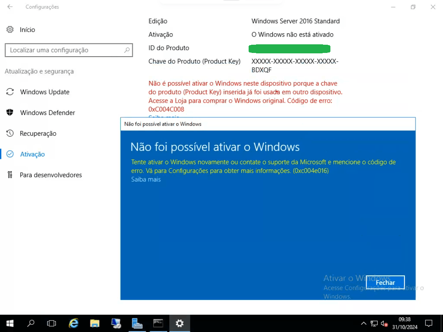Launch Internet Explorer from taskbar
The width and height of the screenshot is (443, 332).
[x=74, y=323]
